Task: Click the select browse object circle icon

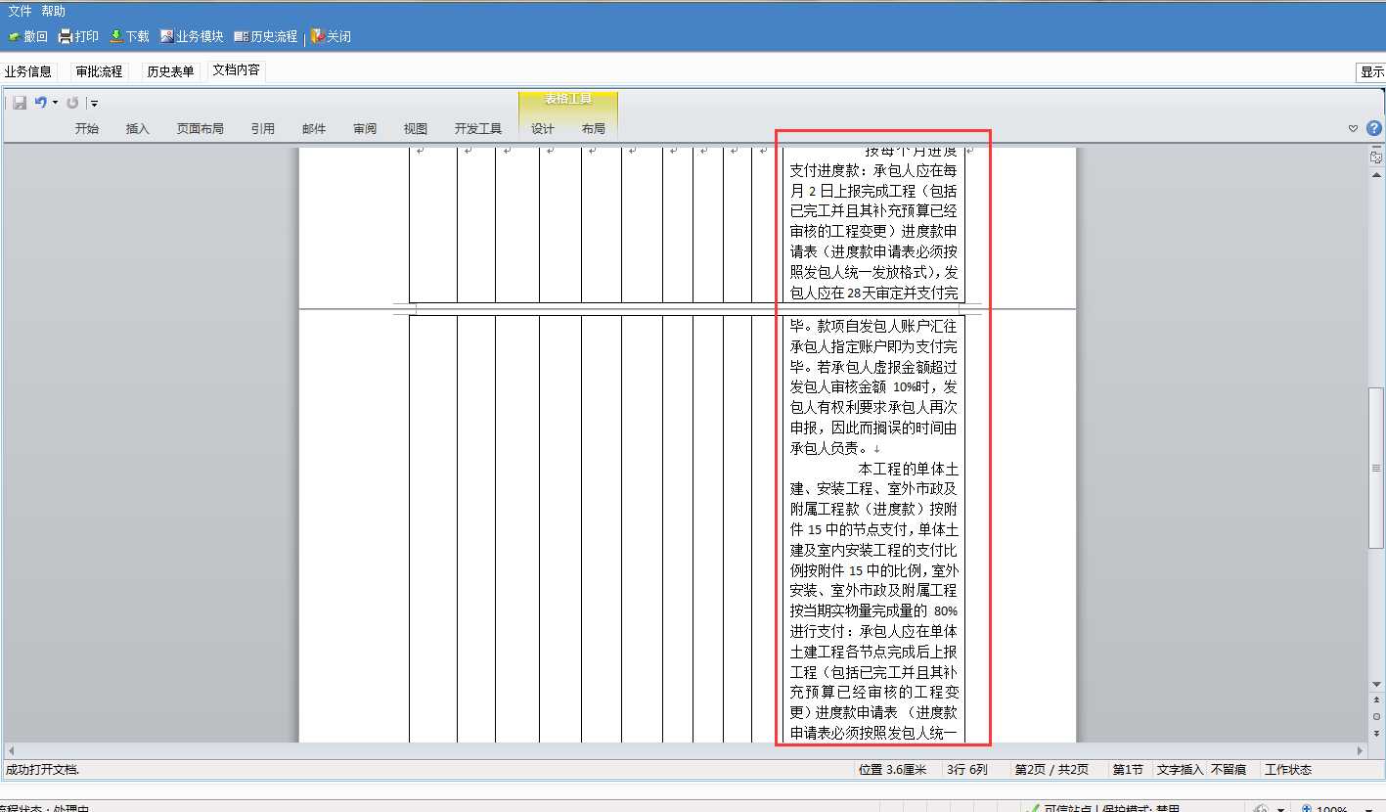Action: tap(1376, 716)
